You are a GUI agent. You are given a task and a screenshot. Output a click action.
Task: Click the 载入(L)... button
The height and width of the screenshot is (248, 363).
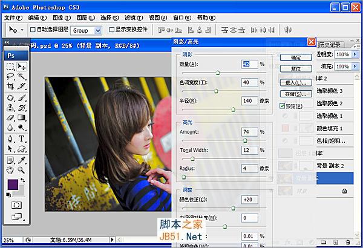pyautogui.click(x=296, y=83)
